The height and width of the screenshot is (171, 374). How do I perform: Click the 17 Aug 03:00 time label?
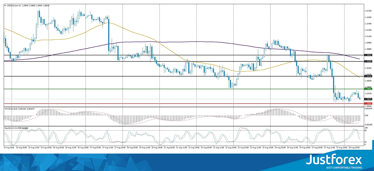pyautogui.click(x=95, y=148)
